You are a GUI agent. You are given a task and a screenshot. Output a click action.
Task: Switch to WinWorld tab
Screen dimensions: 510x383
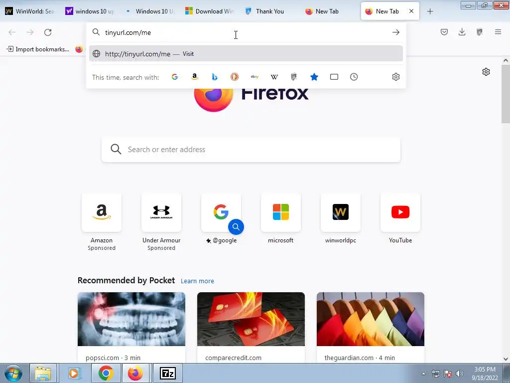coord(30,11)
